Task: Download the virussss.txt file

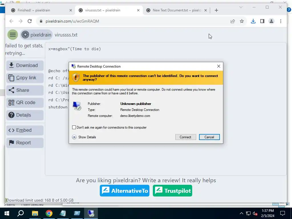Action: [x=25, y=65]
